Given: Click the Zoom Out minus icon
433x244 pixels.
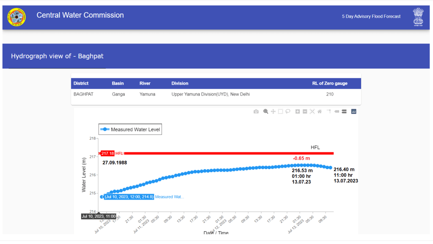Looking at the screenshot, I should [305, 112].
